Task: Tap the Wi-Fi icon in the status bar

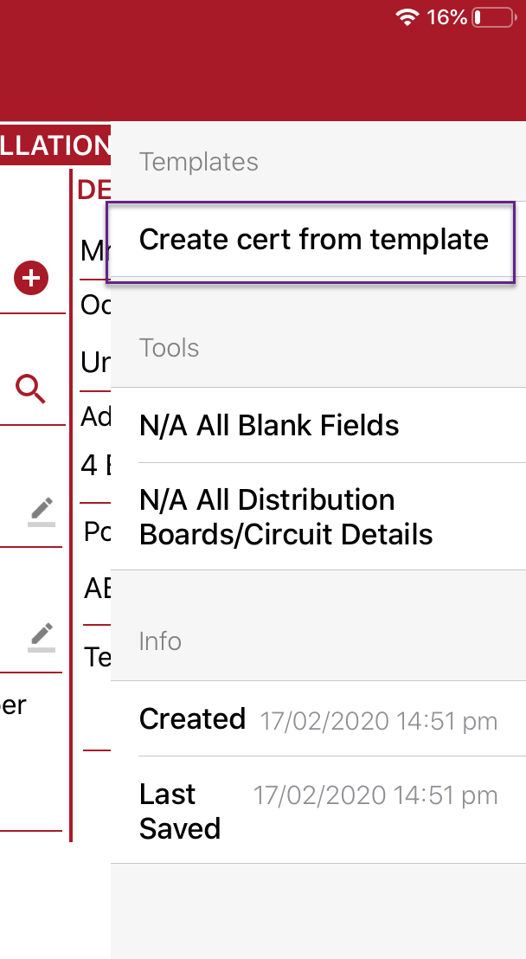Action: pos(408,16)
